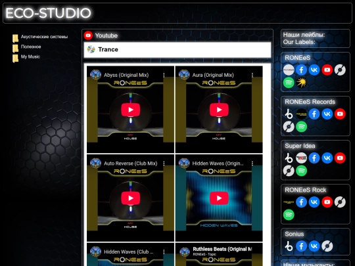Open Super Idea YouTube icon
Screen dimensions: 355x266
click(340, 158)
